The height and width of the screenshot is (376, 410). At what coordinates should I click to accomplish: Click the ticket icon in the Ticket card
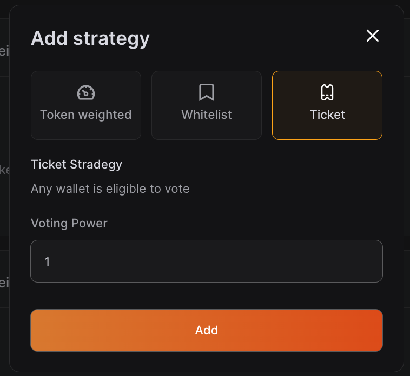[x=327, y=93]
